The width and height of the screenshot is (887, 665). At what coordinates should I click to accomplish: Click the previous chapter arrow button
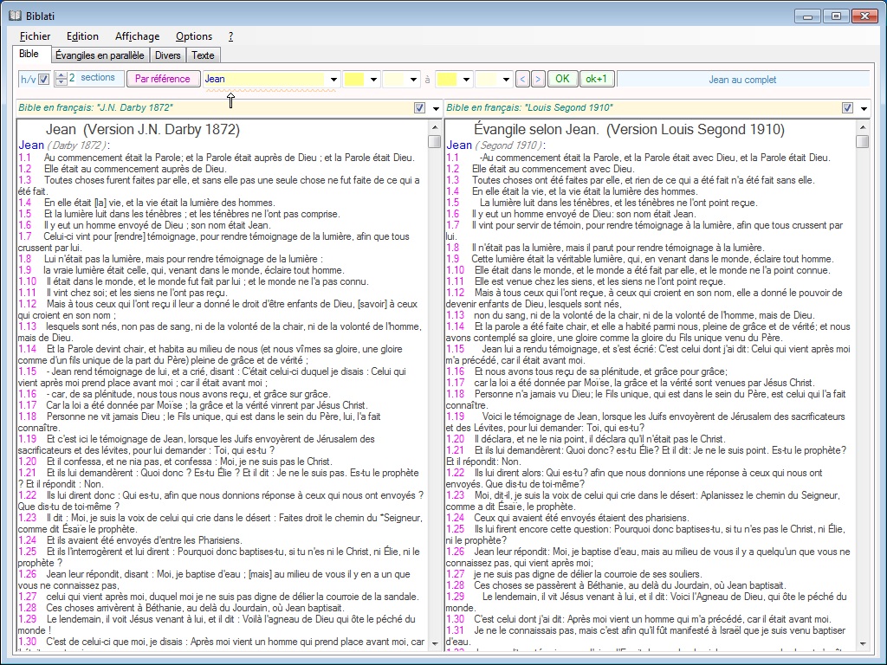521,79
